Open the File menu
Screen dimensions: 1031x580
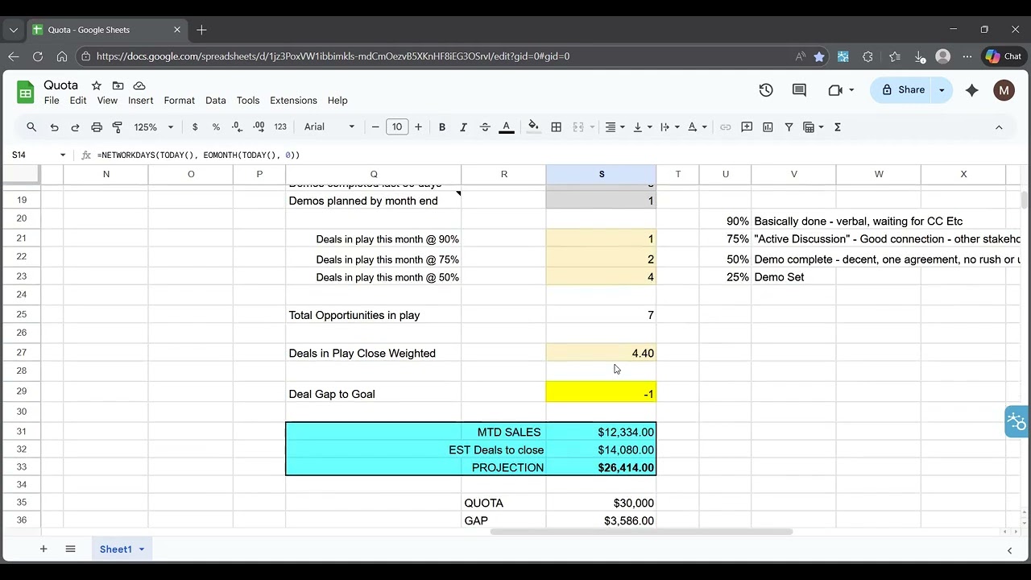(52, 101)
